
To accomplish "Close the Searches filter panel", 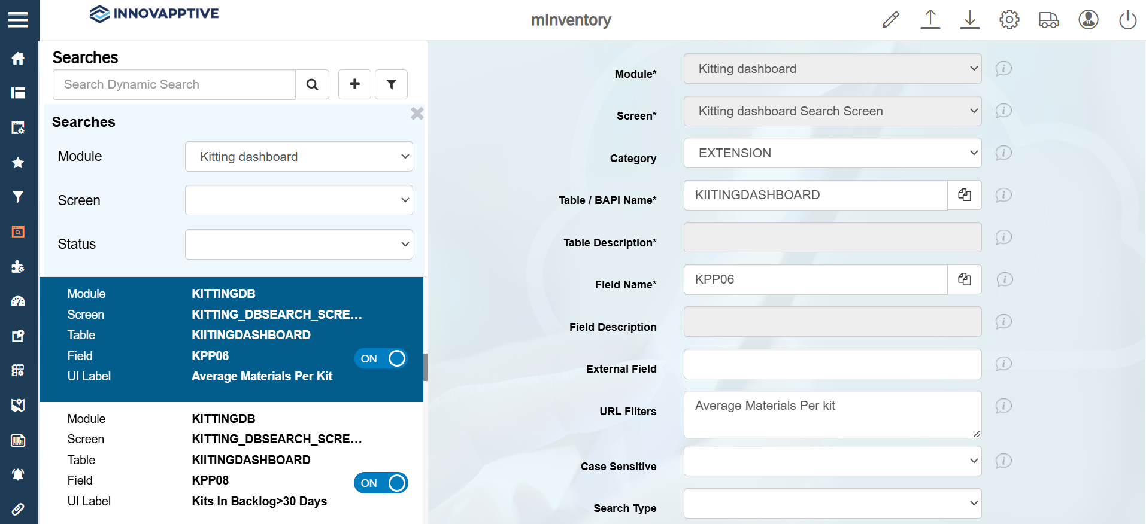I will tap(417, 113).
